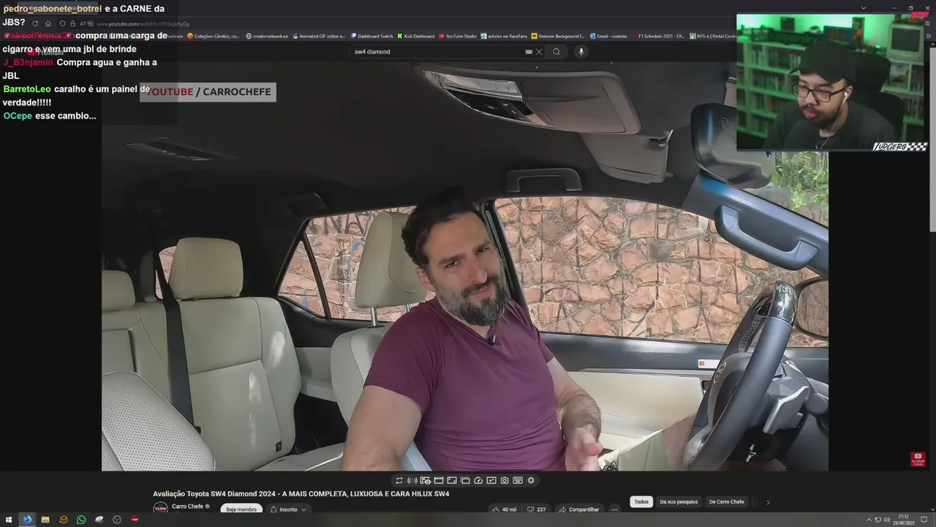Open File Explorer from the taskbar
Screen dimensions: 936x527
(x=45, y=520)
